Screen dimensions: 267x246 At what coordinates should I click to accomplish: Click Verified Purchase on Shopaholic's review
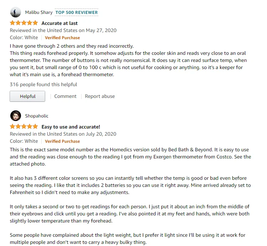pyautogui.click(x=62, y=141)
